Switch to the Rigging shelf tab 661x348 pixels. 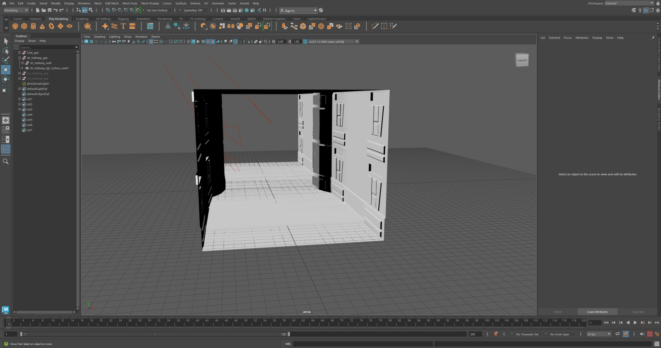tap(123, 19)
